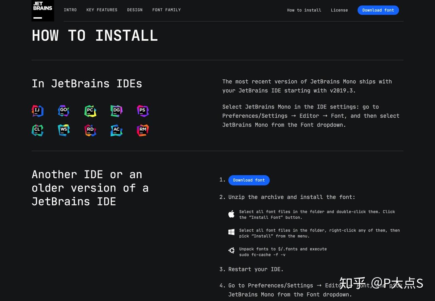Click the Ubuntu Linux instructions icon

(x=231, y=250)
